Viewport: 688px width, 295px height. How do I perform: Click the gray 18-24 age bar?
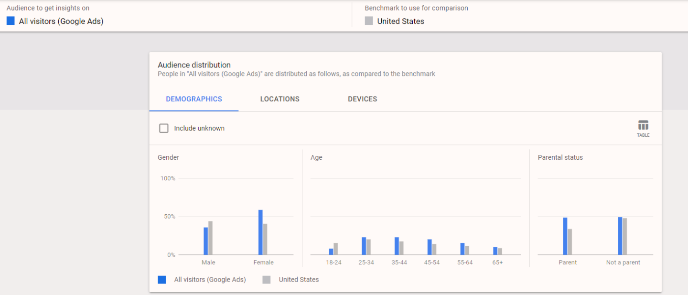point(335,249)
